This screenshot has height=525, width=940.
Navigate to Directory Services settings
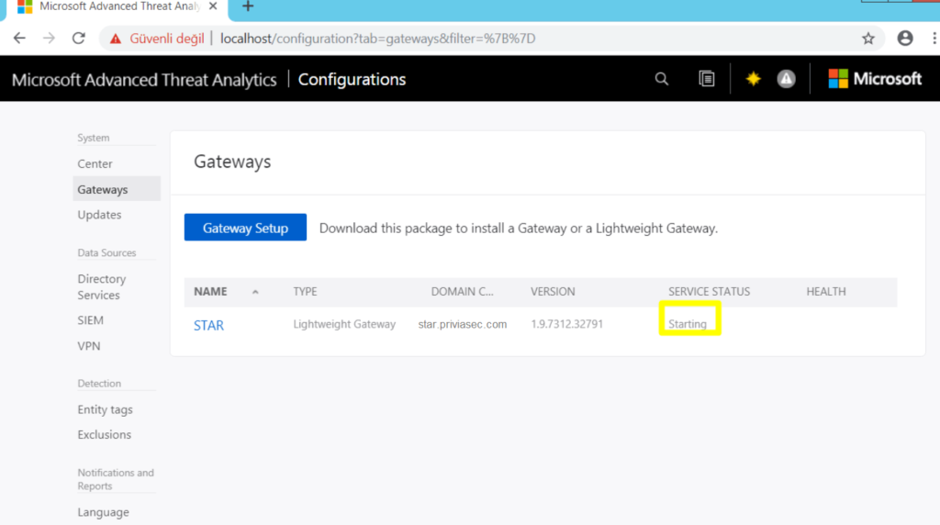[x=101, y=286]
